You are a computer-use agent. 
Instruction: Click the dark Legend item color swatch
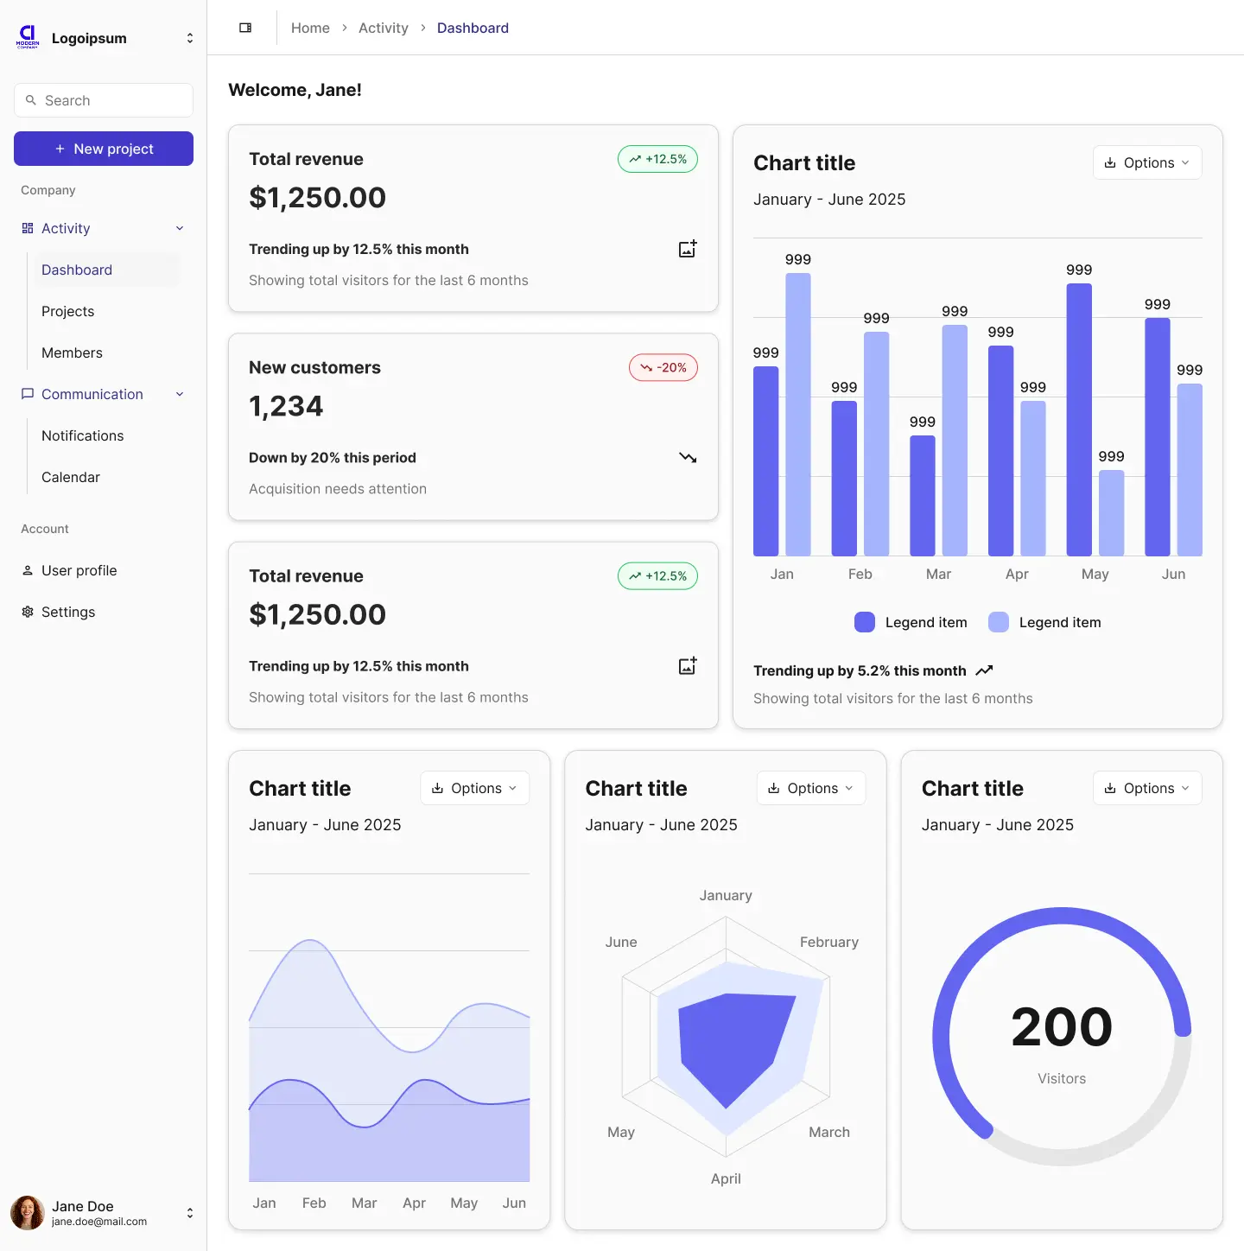tap(864, 621)
